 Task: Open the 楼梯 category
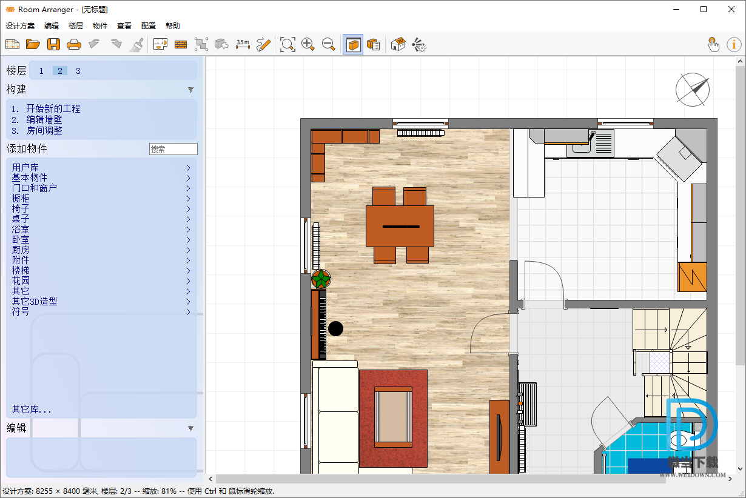[101, 270]
